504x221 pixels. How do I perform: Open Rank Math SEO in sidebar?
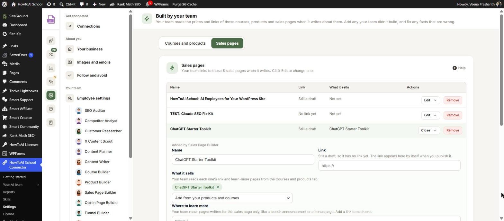tap(22, 136)
